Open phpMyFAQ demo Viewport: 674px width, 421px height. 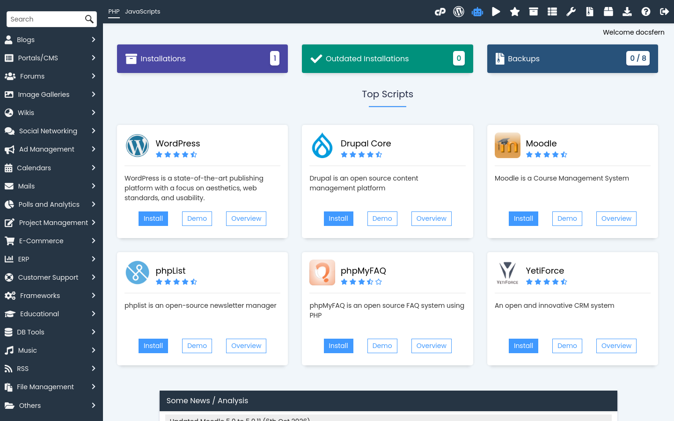click(382, 346)
